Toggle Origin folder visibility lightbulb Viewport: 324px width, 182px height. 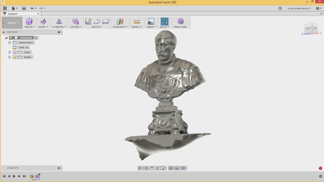tap(15, 52)
